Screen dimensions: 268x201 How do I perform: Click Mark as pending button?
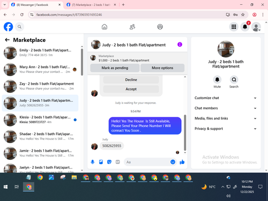click(115, 68)
